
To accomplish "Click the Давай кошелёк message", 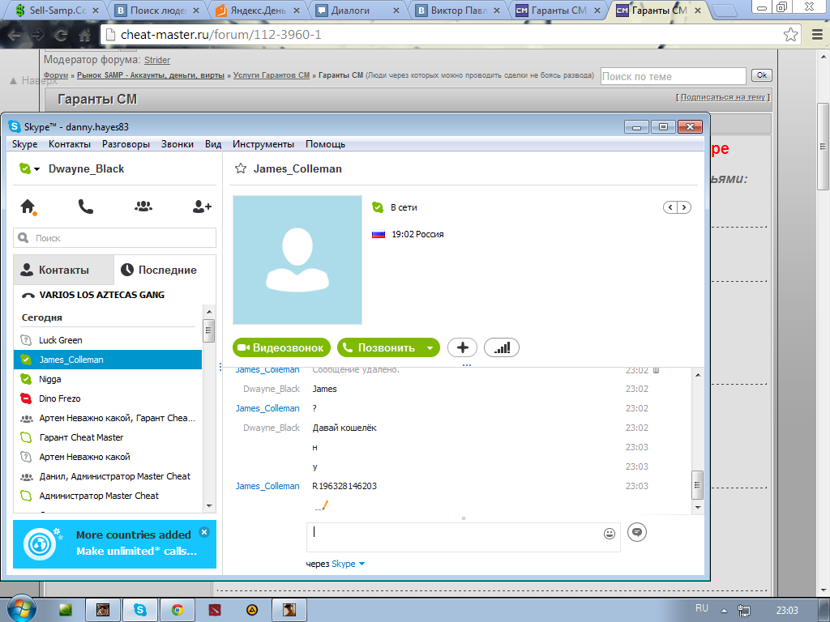I will (344, 428).
